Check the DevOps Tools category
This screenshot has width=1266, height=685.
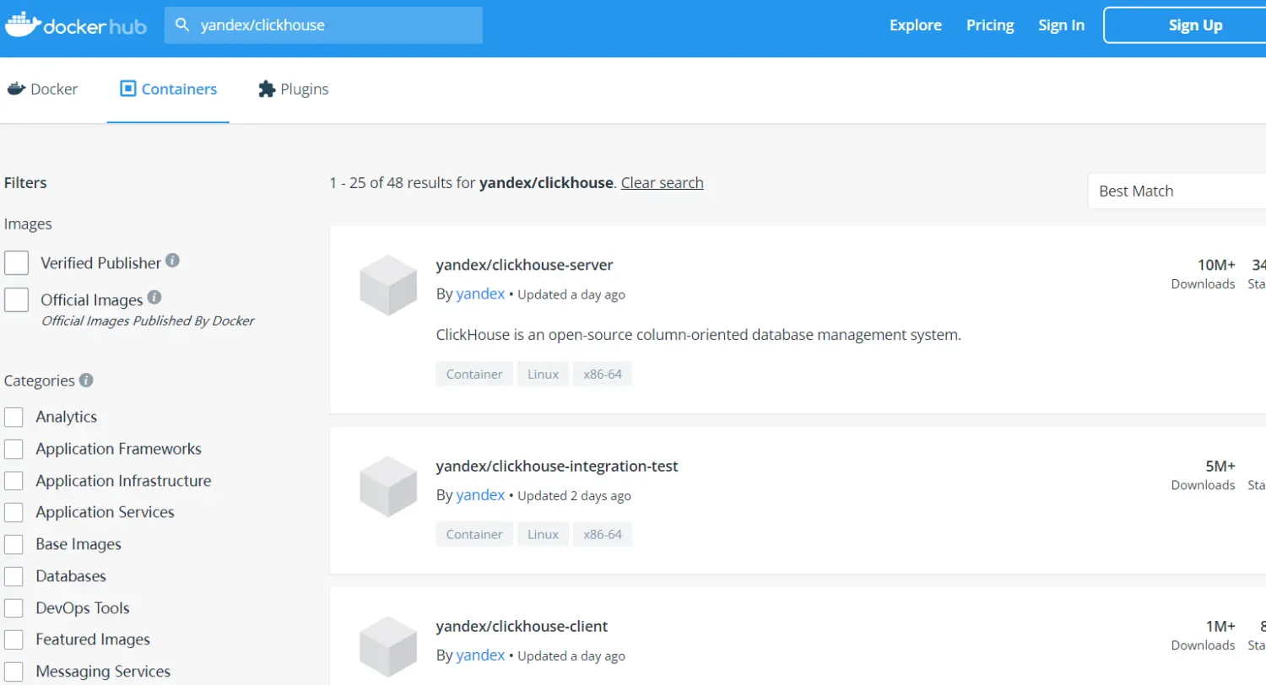point(14,608)
